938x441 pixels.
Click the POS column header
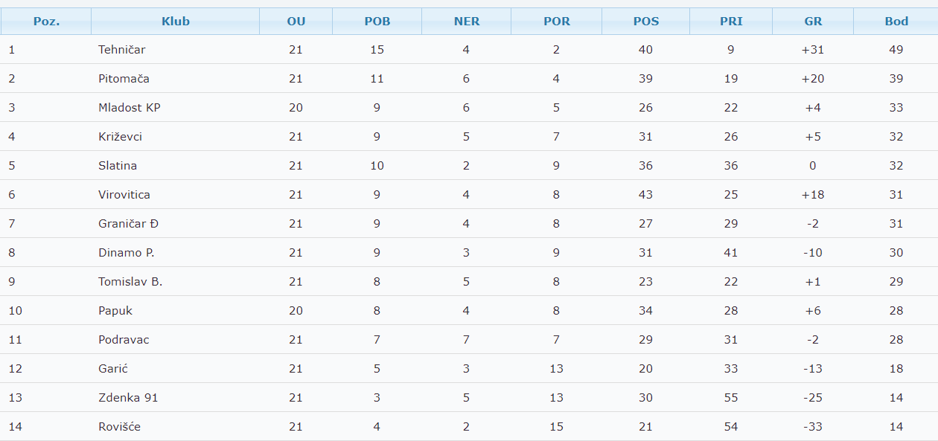[x=646, y=22]
